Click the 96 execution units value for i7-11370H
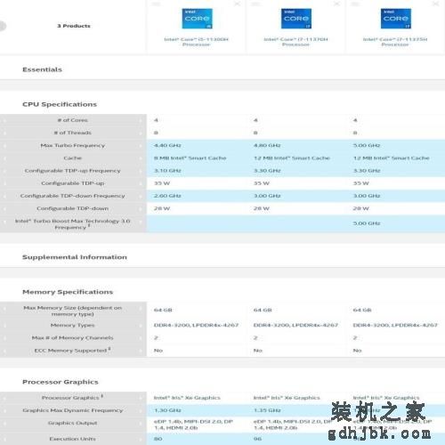Viewport: 445px width, 445px height. [258, 439]
